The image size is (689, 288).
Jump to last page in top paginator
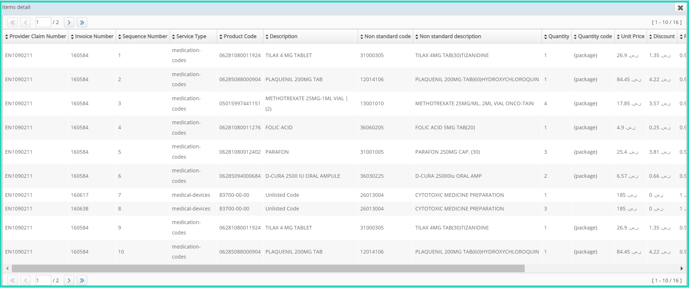pos(82,23)
